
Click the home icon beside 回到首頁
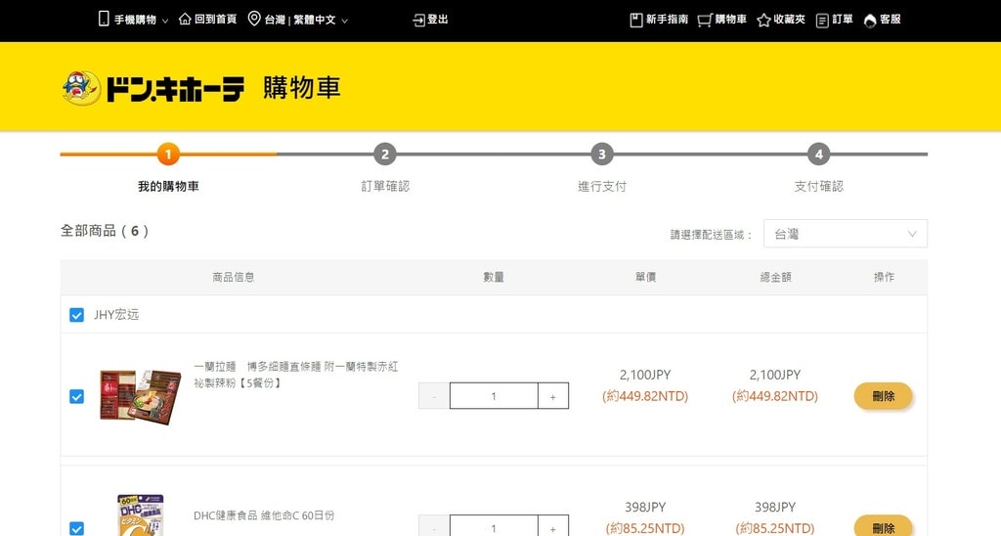pos(185,19)
